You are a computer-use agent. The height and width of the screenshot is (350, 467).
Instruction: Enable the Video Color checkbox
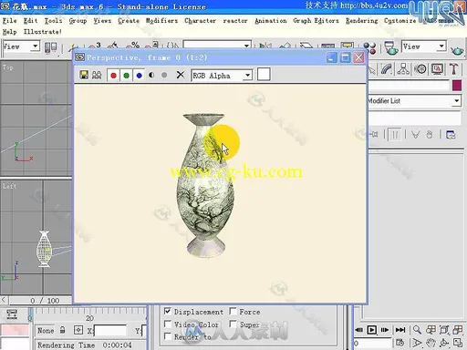point(168,324)
